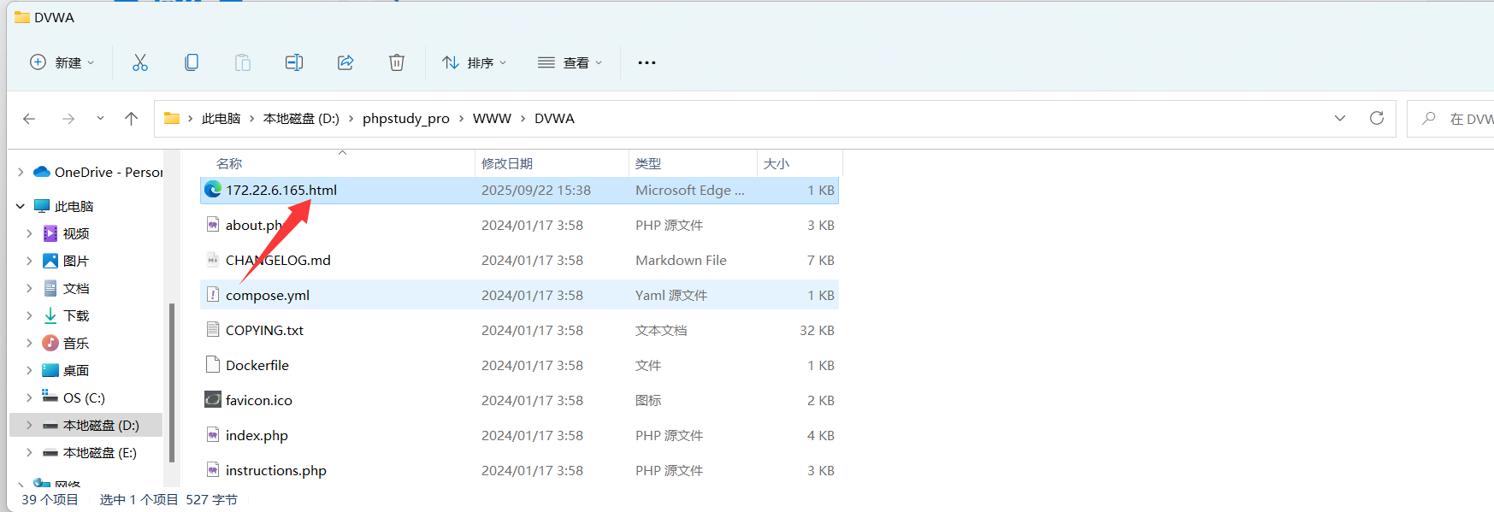Select the file Dockerfile
Image resolution: width=1494 pixels, height=512 pixels.
coord(519,365)
